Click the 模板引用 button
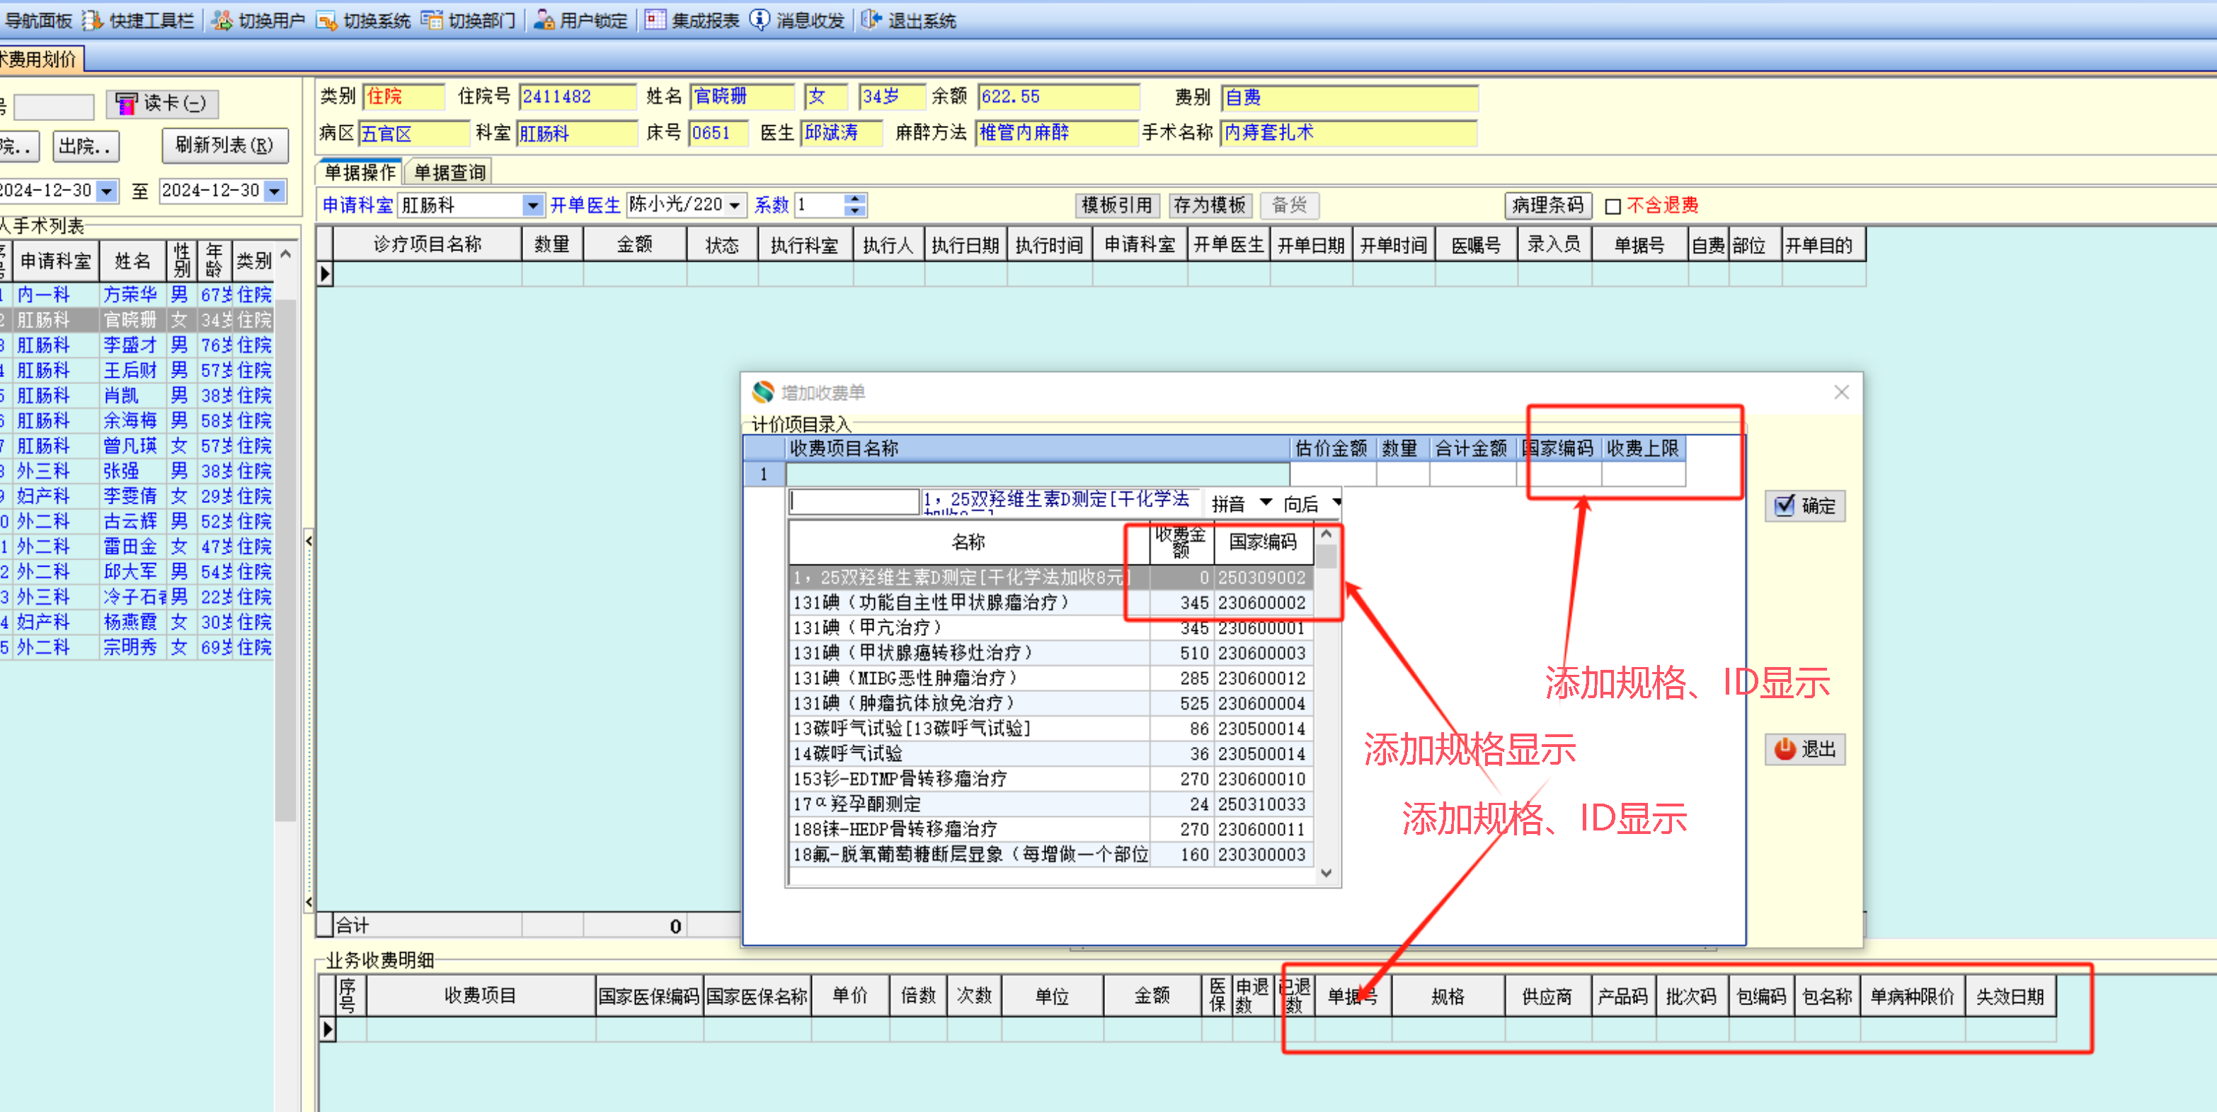The height and width of the screenshot is (1112, 2217). (x=1116, y=206)
